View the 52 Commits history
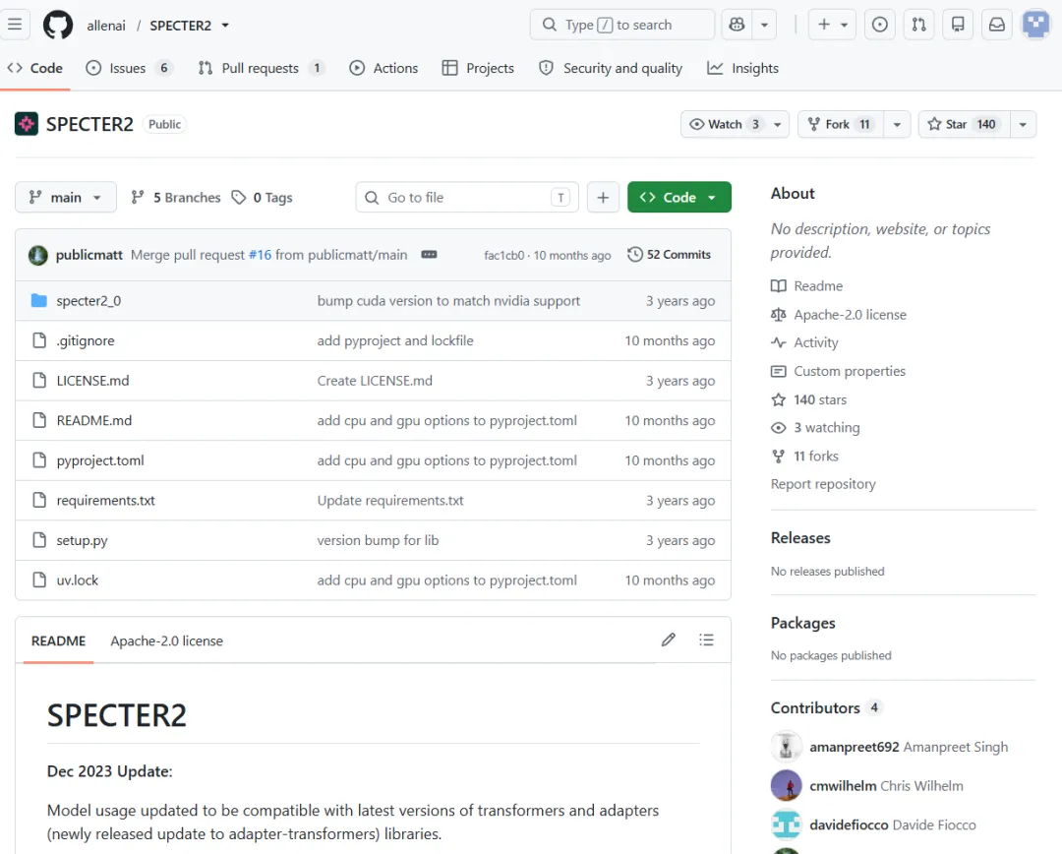The image size is (1062, 854). pyautogui.click(x=670, y=255)
